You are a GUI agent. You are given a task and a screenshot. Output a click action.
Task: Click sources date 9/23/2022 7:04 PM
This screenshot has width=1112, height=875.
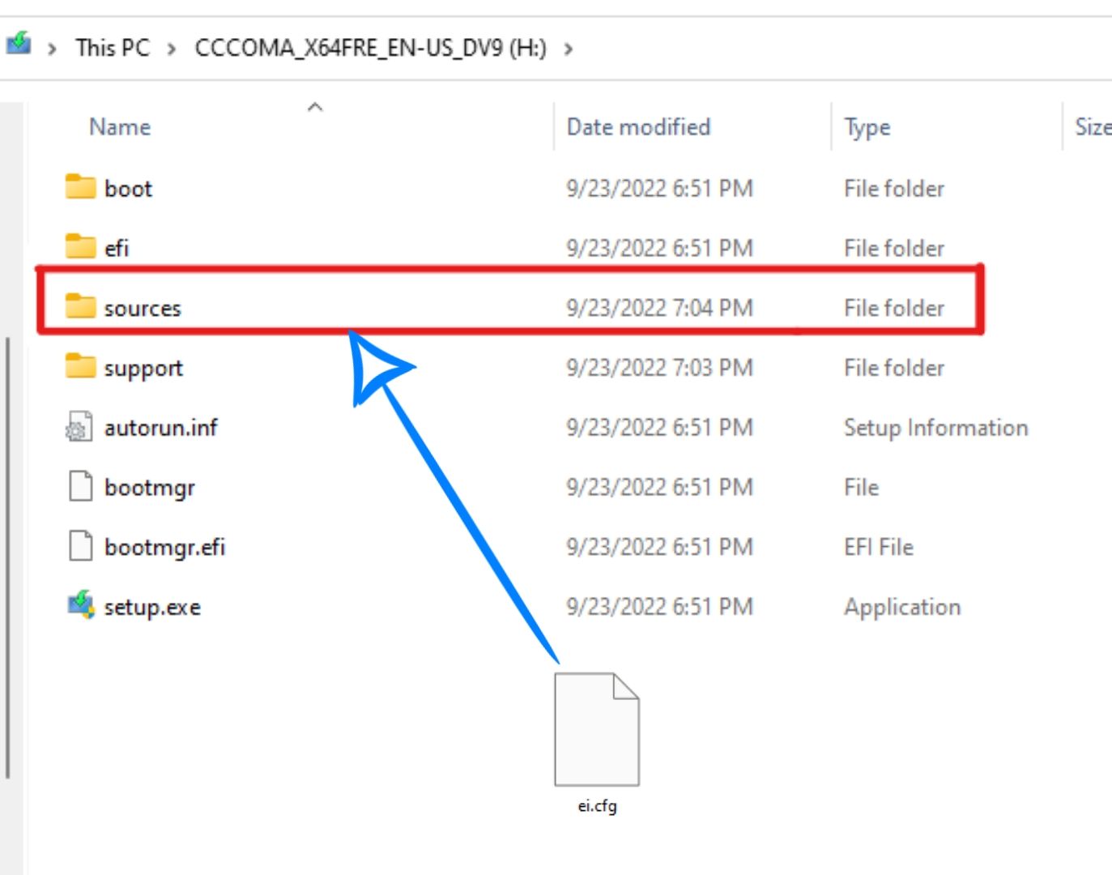pos(659,308)
